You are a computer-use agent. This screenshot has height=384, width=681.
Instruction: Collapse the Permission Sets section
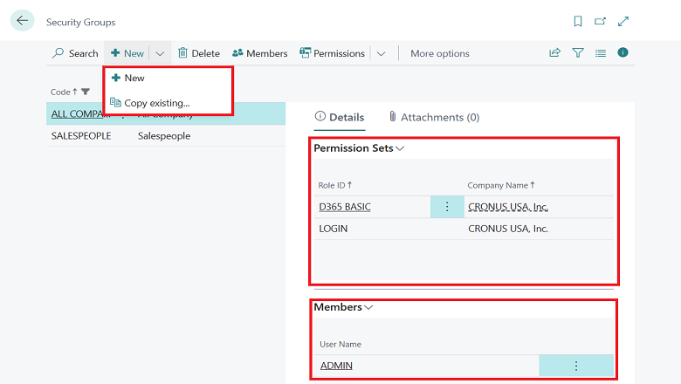(359, 148)
